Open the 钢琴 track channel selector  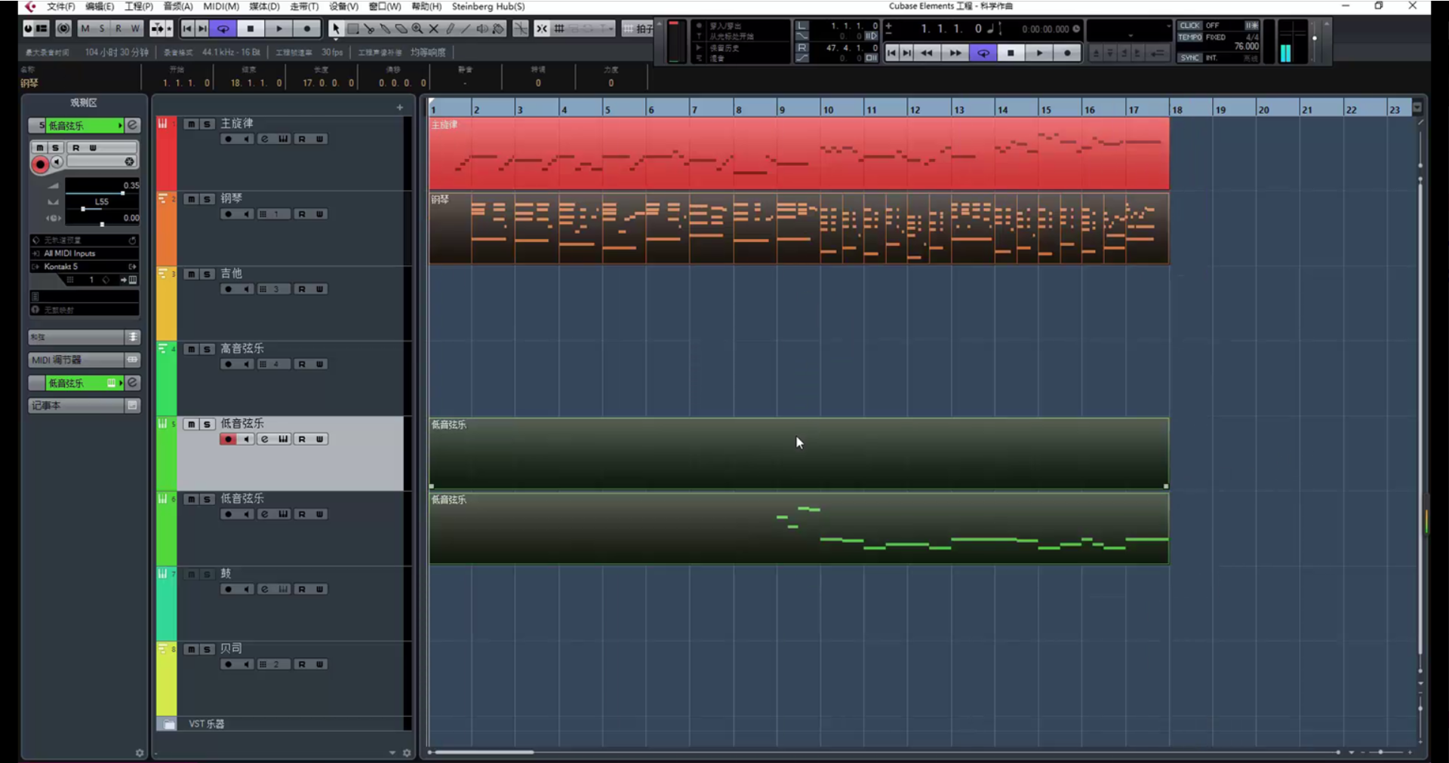(273, 214)
